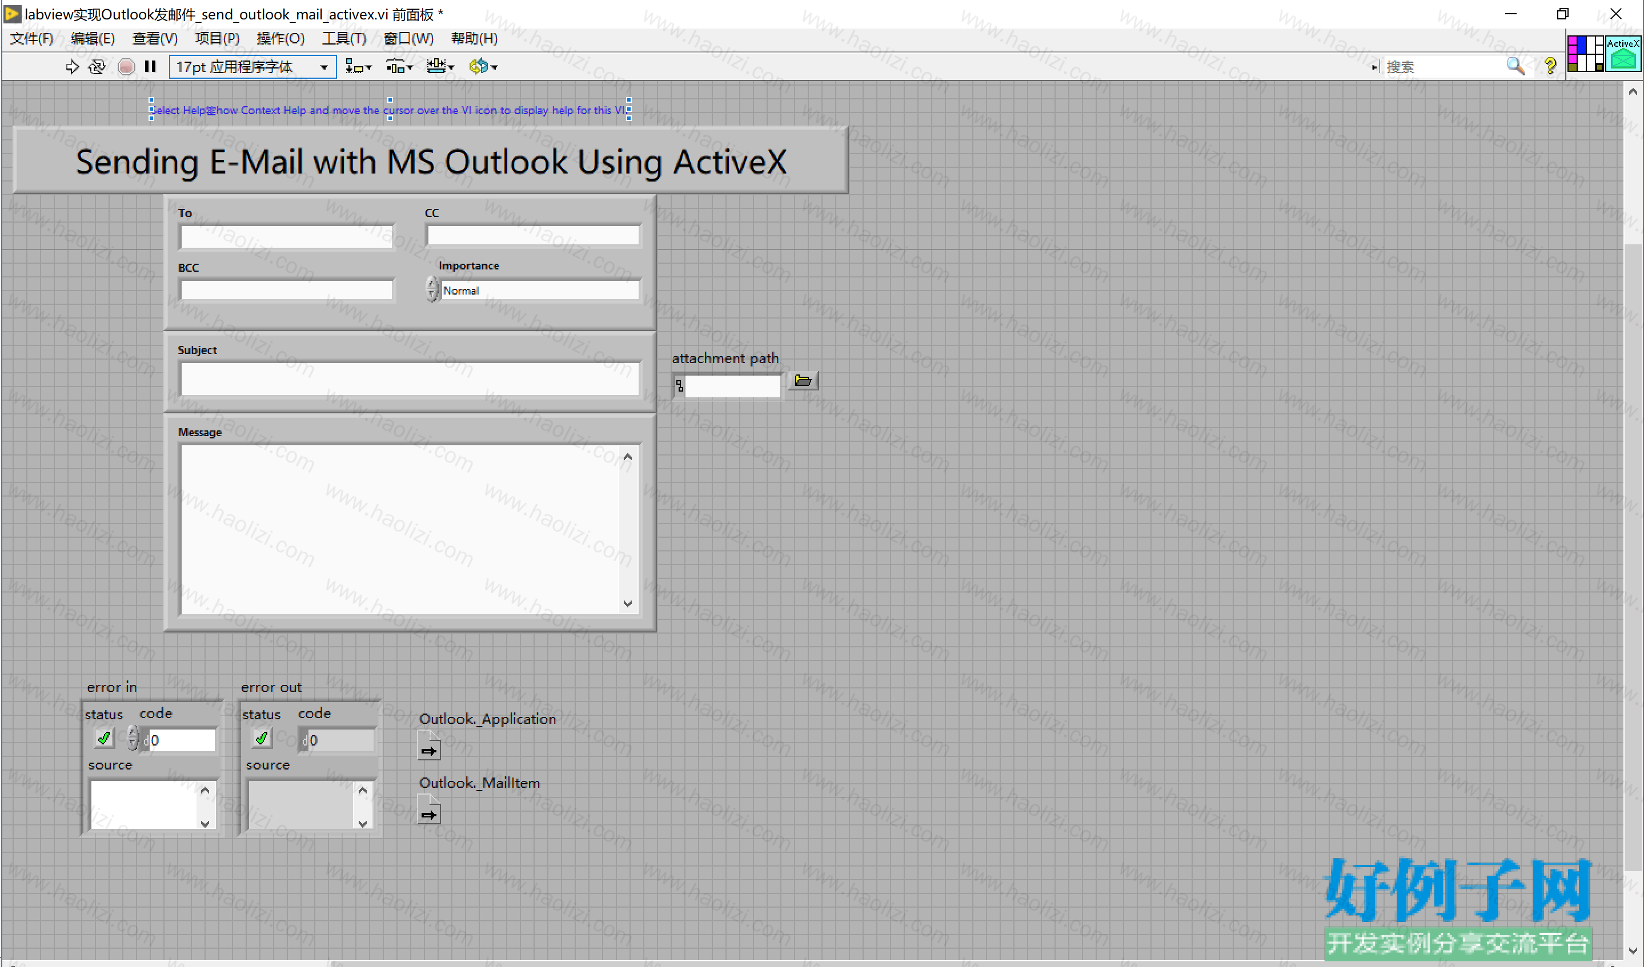Click the 'Sending E-Mail with MS Outlook' title
Viewport: 1644px width, 967px height.
[431, 161]
